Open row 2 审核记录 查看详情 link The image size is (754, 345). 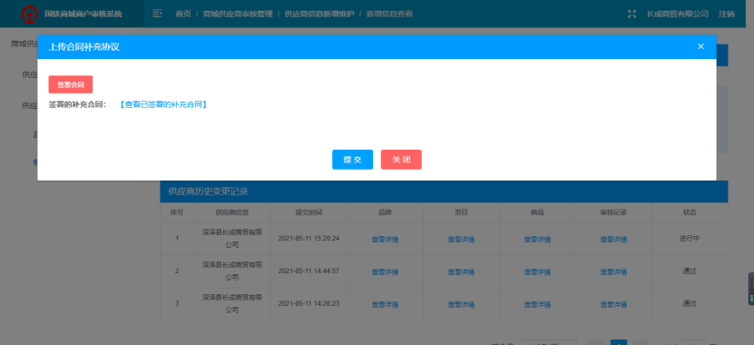coord(613,272)
